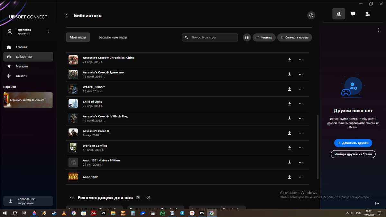Download Assassin's Creed Единство
This screenshot has width=386, height=217.
tap(289, 74)
